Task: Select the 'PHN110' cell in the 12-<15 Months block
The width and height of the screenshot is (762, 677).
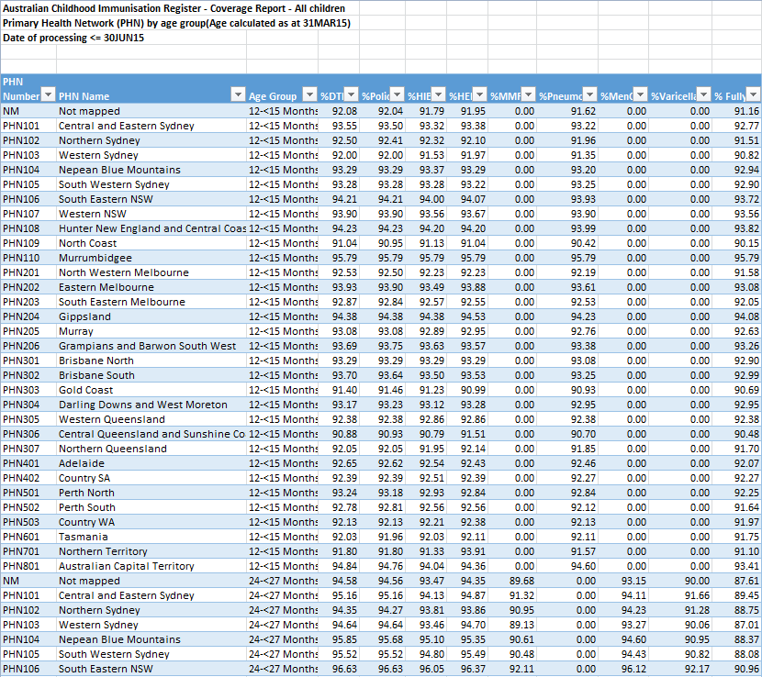Action: coord(28,258)
